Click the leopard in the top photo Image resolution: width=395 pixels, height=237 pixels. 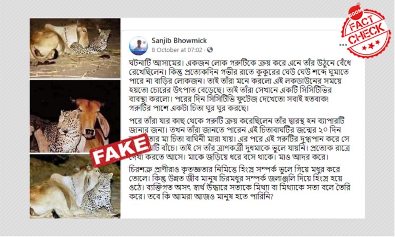tap(93, 42)
